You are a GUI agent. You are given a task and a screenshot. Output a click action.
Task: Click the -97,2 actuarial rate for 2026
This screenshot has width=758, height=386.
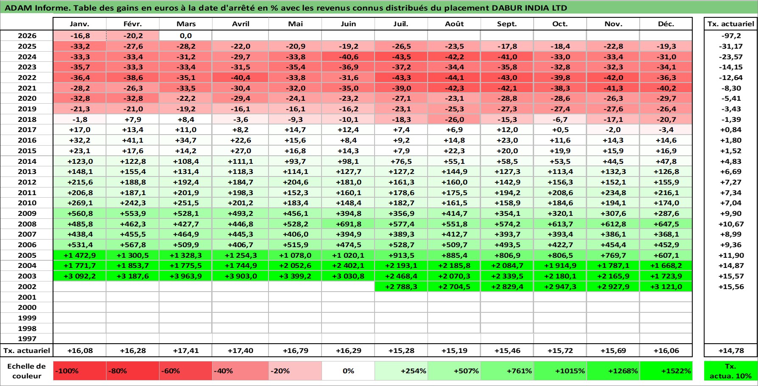click(x=730, y=36)
